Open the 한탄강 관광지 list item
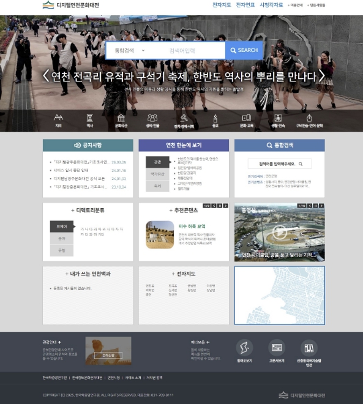 pyautogui.click(x=187, y=173)
